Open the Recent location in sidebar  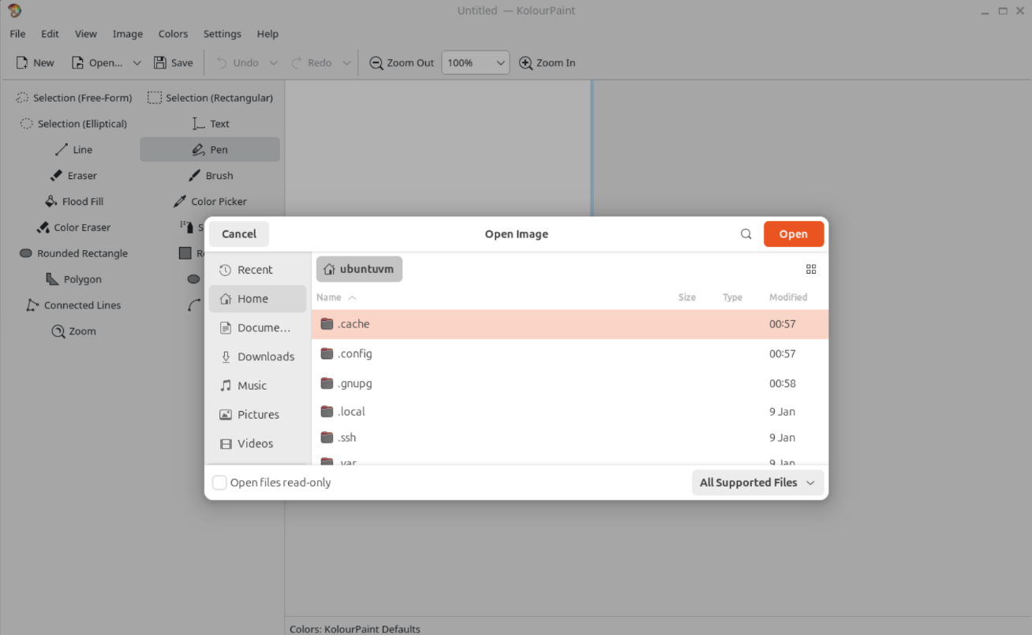257,270
